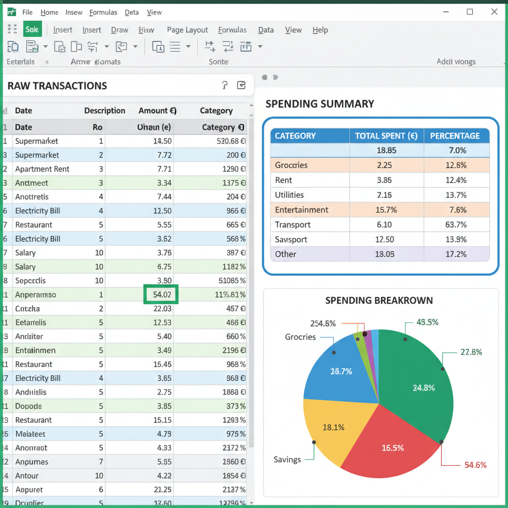Switch to the Page Layout ribbon tab
Viewport: 508px width, 508px height.
pos(187,30)
